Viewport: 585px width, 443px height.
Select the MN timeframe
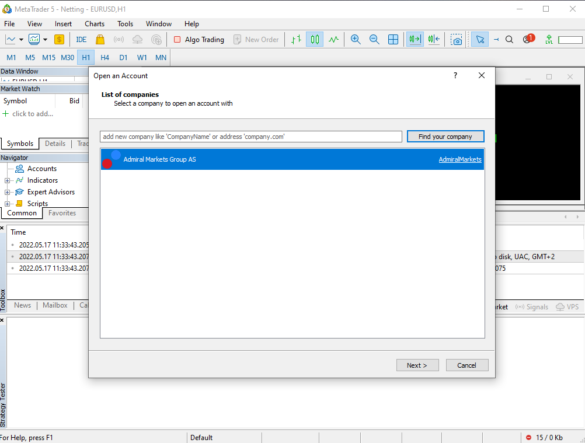point(161,57)
